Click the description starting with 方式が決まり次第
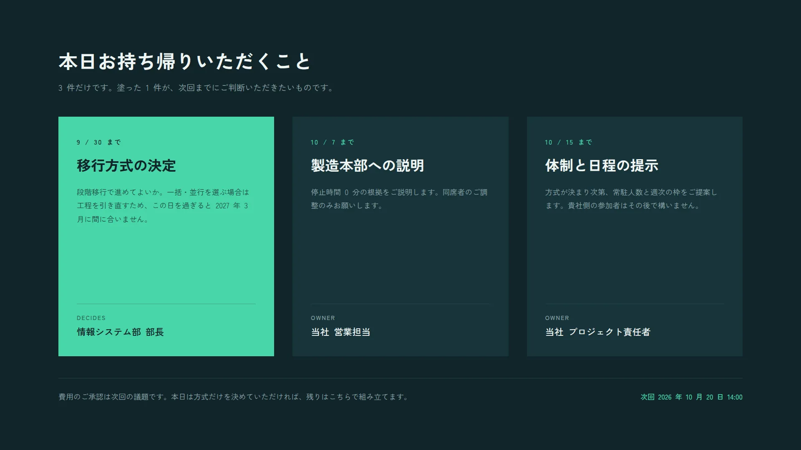 (631, 199)
